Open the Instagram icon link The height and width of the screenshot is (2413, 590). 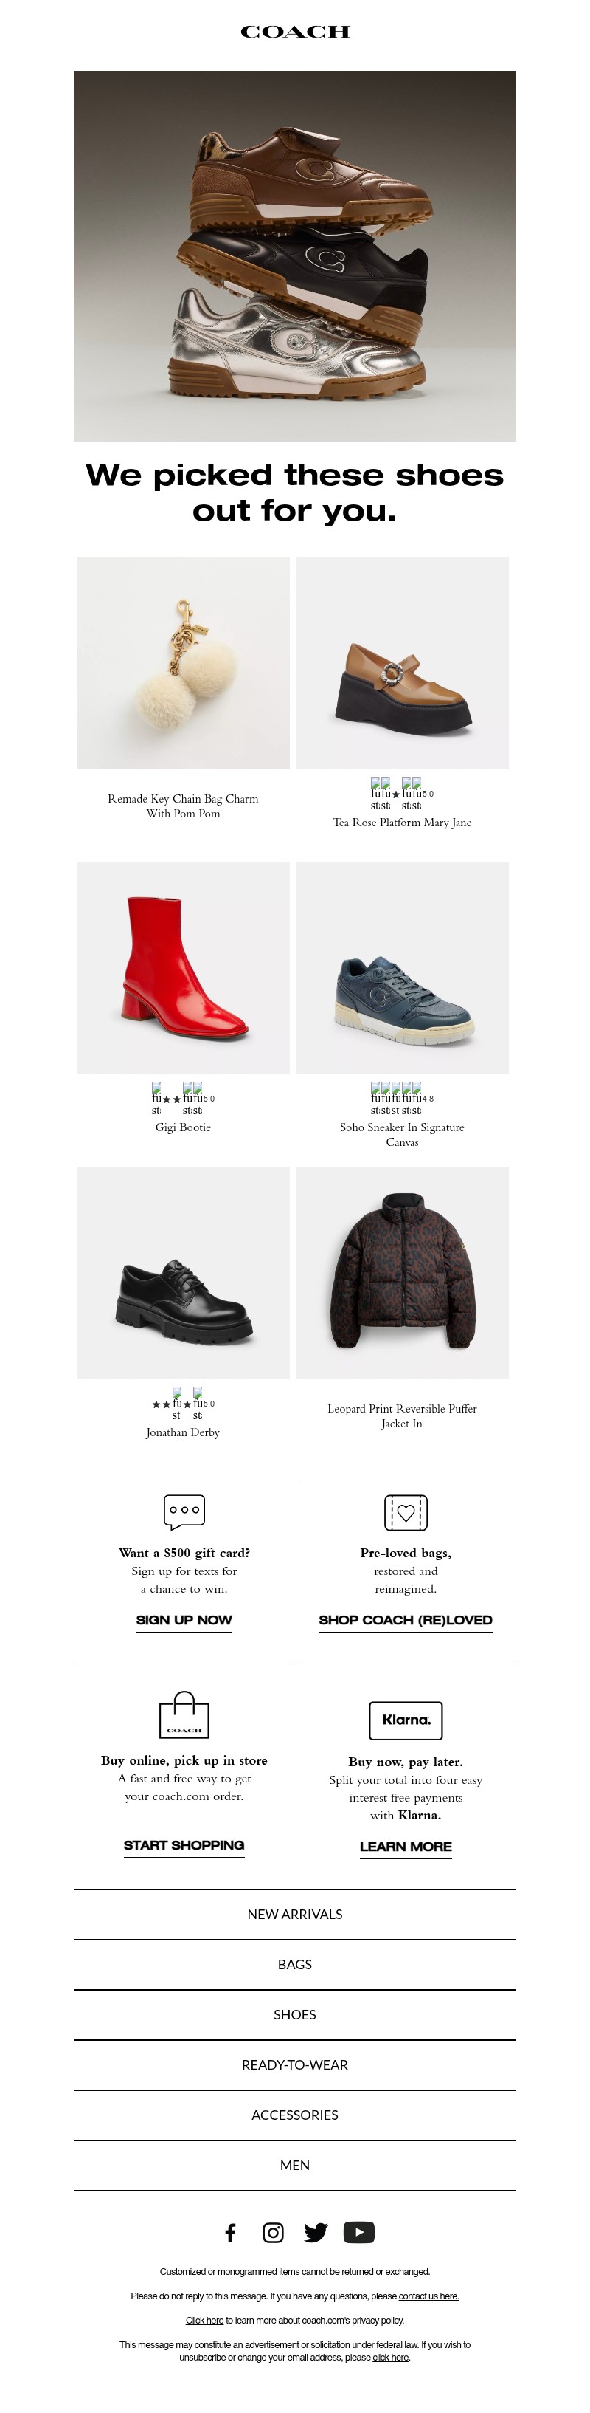click(x=273, y=2232)
